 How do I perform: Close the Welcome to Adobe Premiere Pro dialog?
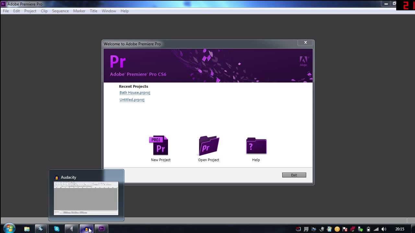[x=305, y=42]
